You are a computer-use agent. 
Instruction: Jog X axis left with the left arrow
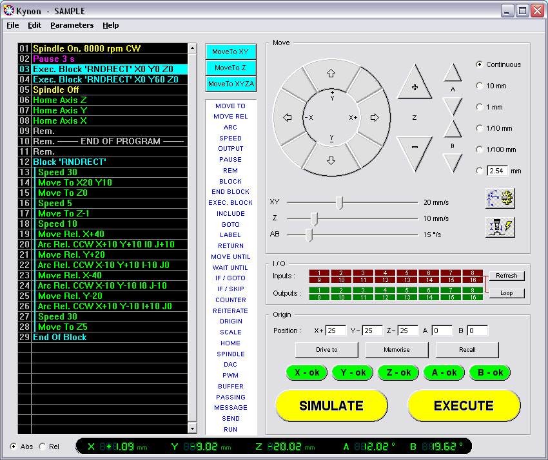tap(288, 118)
